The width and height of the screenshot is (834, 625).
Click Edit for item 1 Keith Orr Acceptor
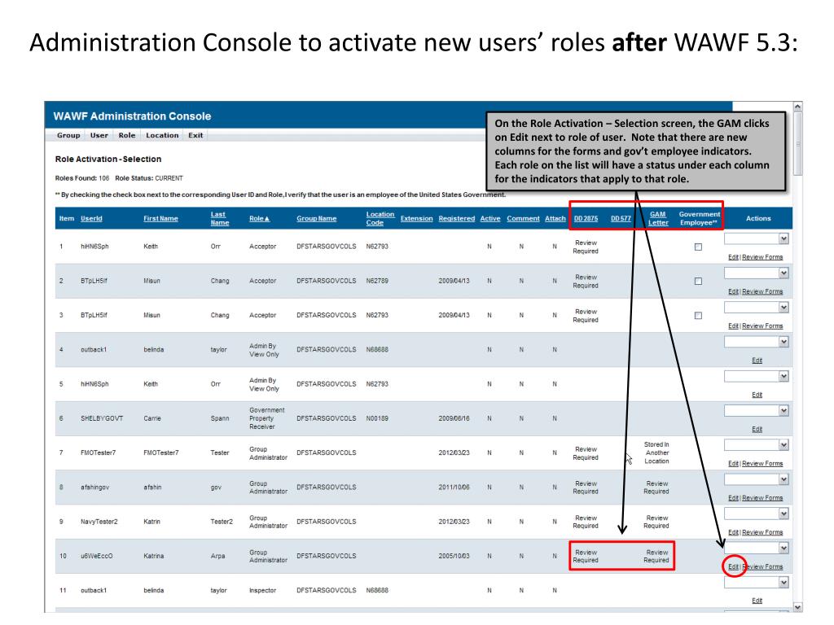click(x=733, y=257)
